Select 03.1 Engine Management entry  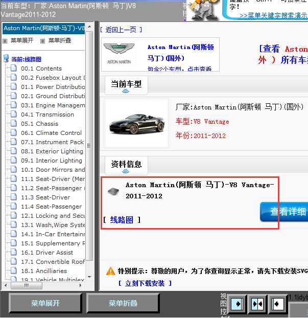[x=53, y=105]
